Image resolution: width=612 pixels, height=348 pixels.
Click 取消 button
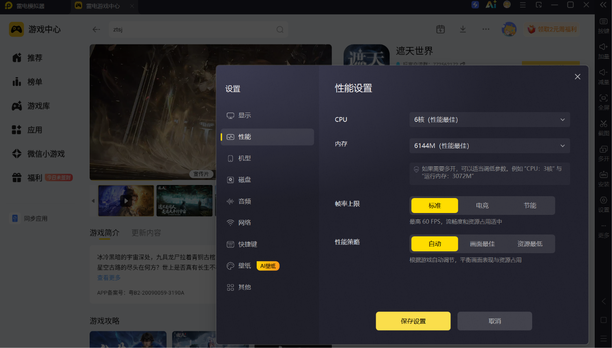click(495, 321)
